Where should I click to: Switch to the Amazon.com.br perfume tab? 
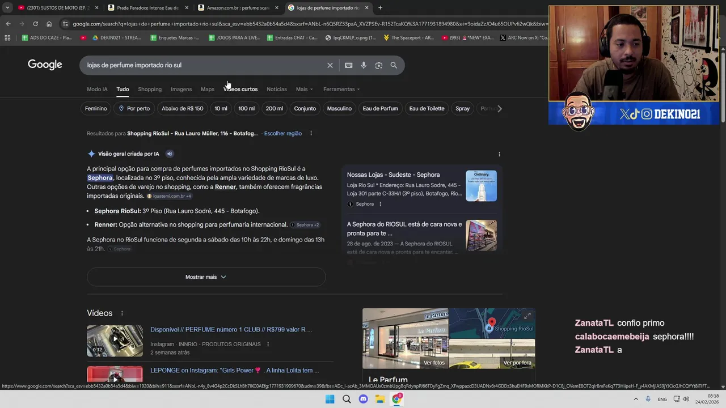(238, 8)
